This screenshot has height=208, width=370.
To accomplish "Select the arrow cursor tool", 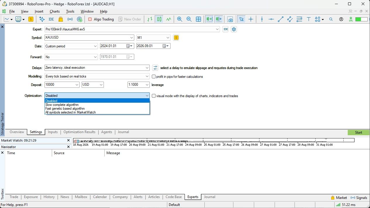I will coord(241,19).
